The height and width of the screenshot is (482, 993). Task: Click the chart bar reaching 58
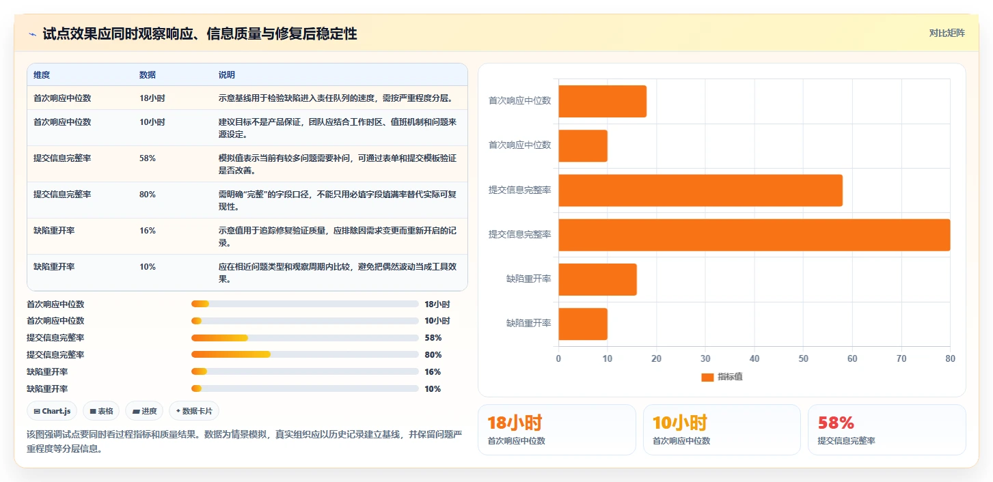(x=700, y=190)
